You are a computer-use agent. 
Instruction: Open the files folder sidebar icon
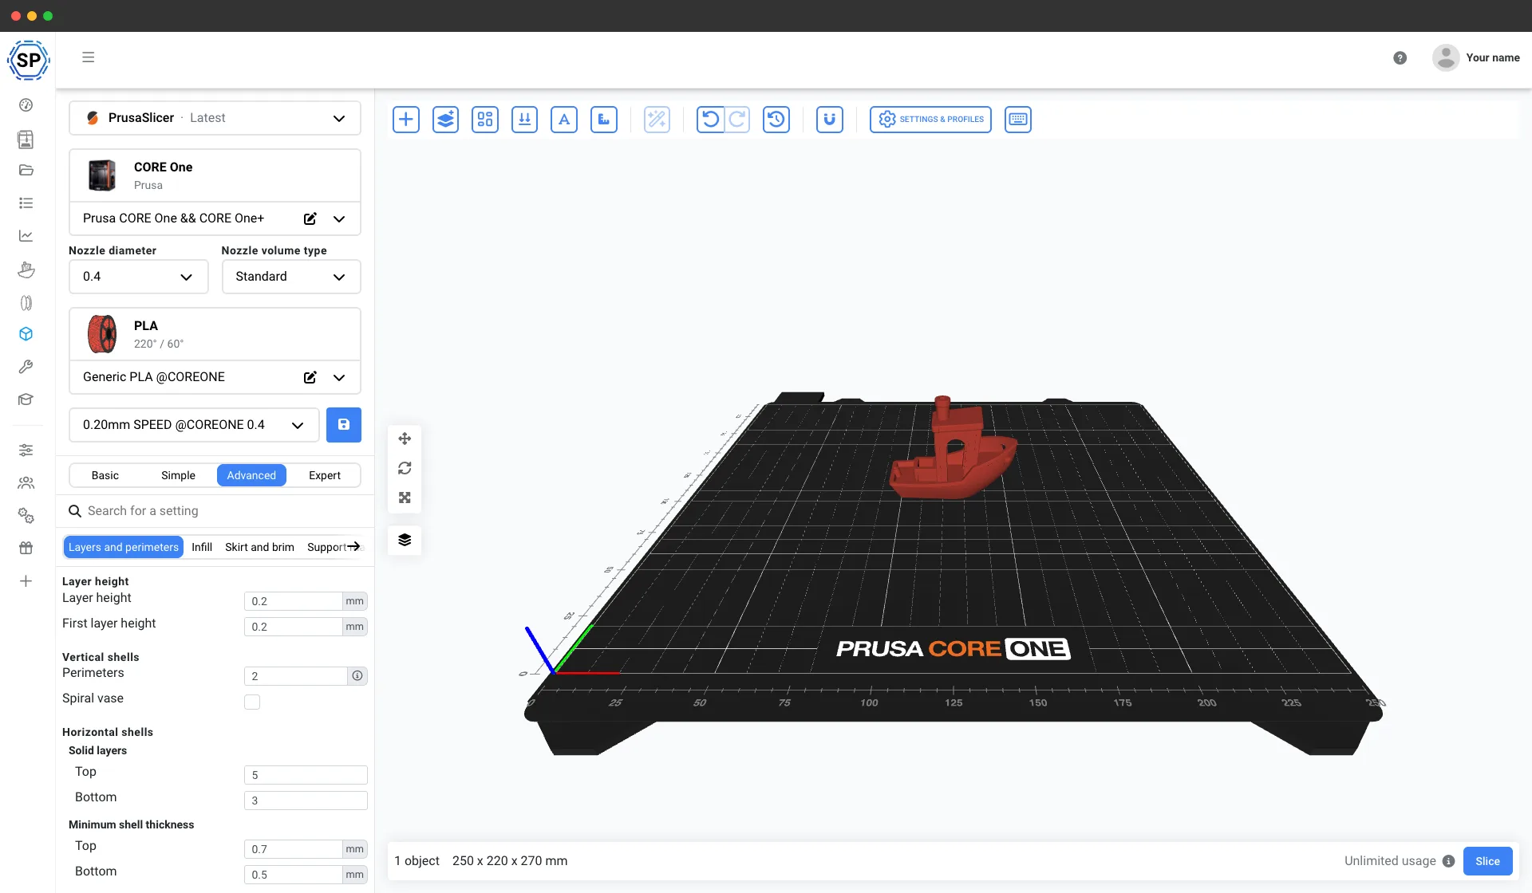(26, 170)
